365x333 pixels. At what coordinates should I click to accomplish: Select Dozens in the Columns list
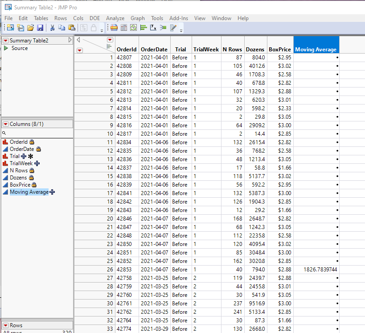click(x=18, y=178)
